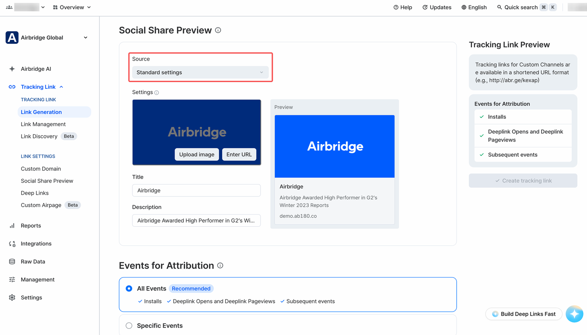Click the Airbridge preview card image

(x=335, y=146)
